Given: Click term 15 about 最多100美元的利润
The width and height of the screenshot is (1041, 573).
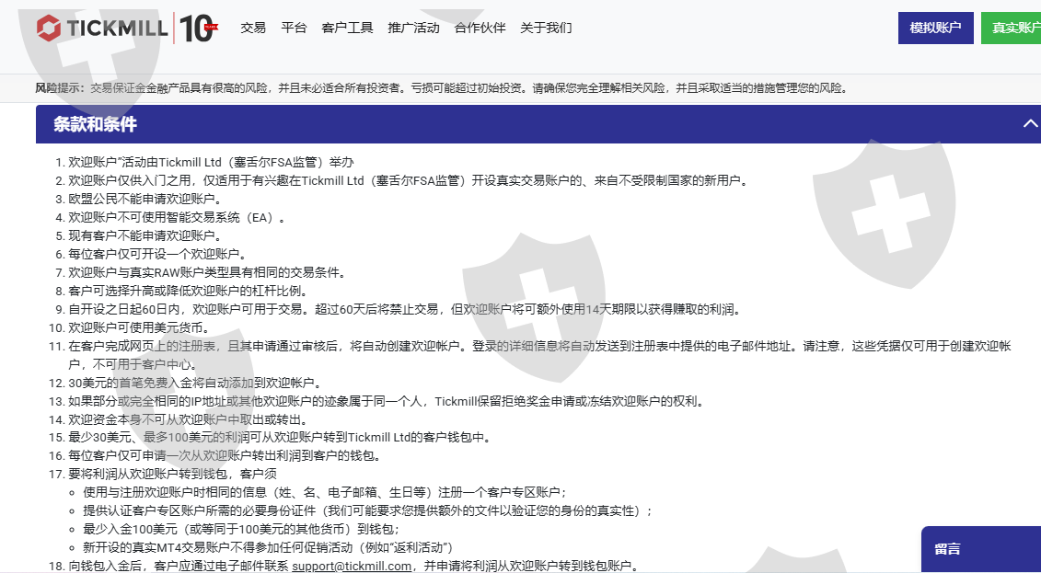Looking at the screenshot, I should tap(282, 437).
